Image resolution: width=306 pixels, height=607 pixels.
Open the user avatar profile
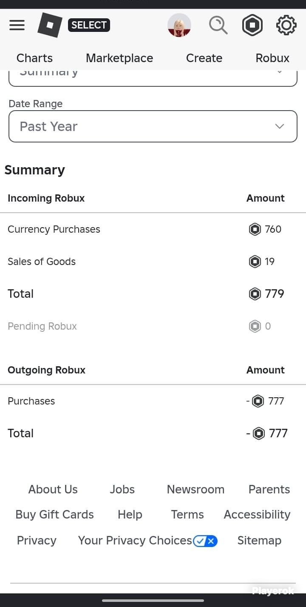click(x=179, y=25)
